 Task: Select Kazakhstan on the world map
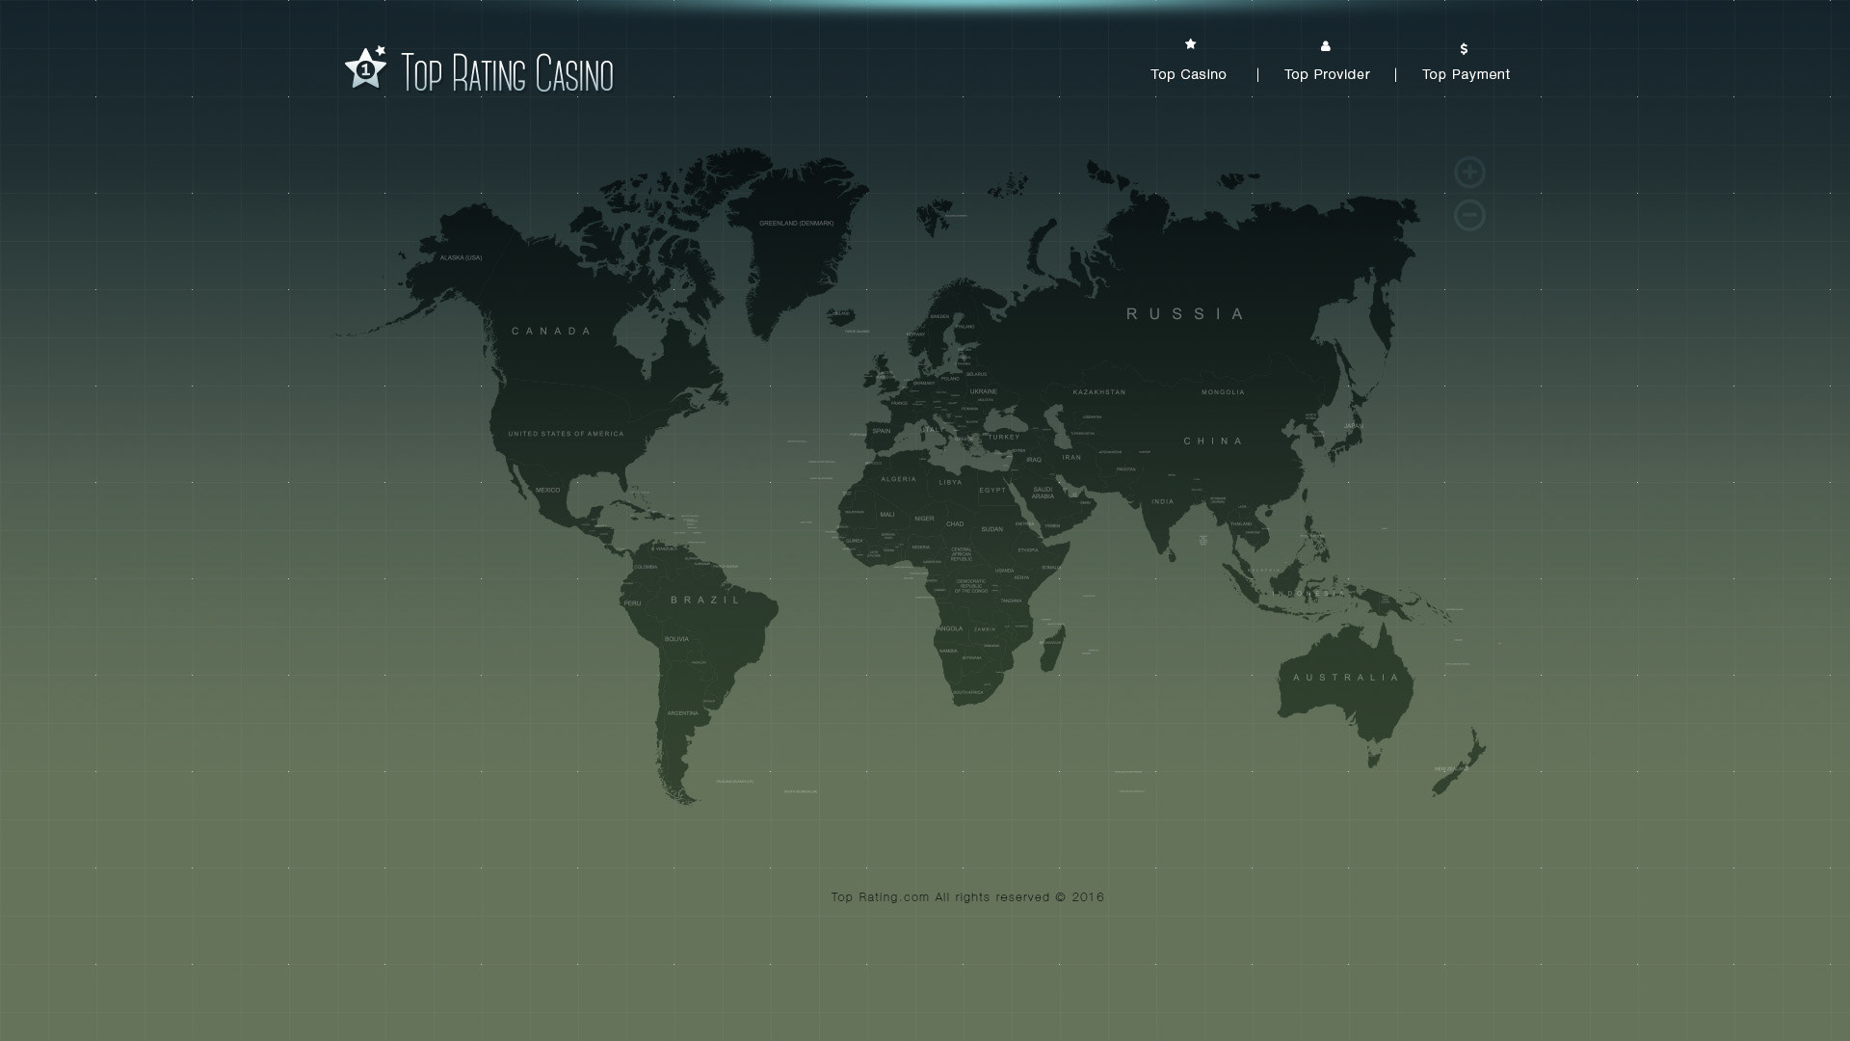(1099, 392)
